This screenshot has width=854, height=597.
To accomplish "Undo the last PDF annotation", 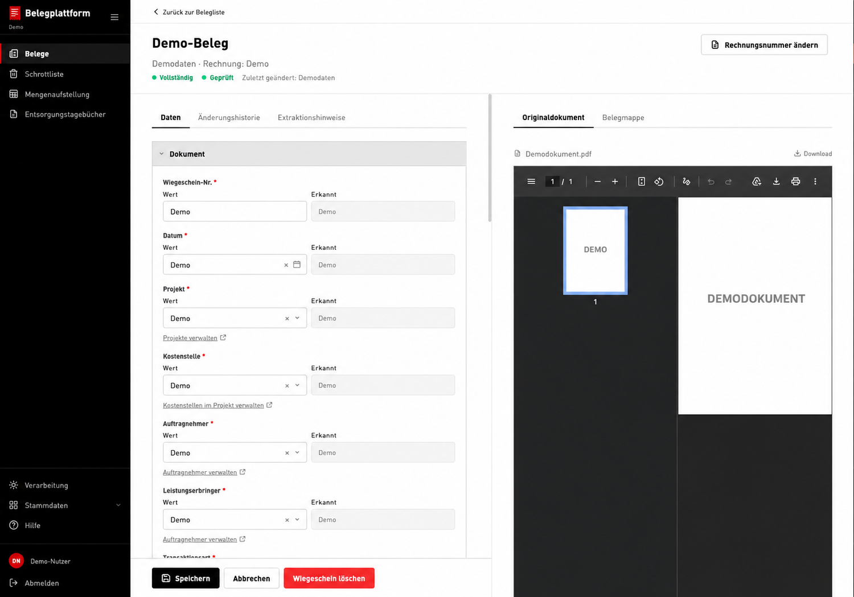I will point(711,182).
